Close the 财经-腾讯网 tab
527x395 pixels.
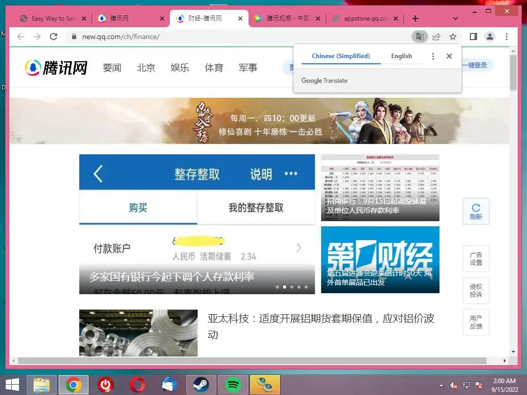pyautogui.click(x=240, y=19)
